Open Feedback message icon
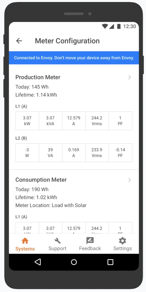Screen dimensions: 146x292 [90, 241]
